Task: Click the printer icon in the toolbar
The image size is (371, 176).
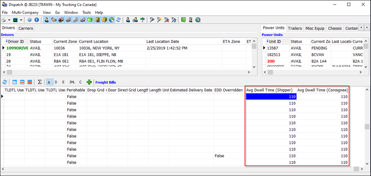Action: 4,20
